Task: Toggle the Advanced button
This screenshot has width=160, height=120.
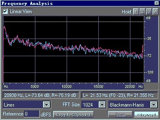Action: [x=146, y=115]
